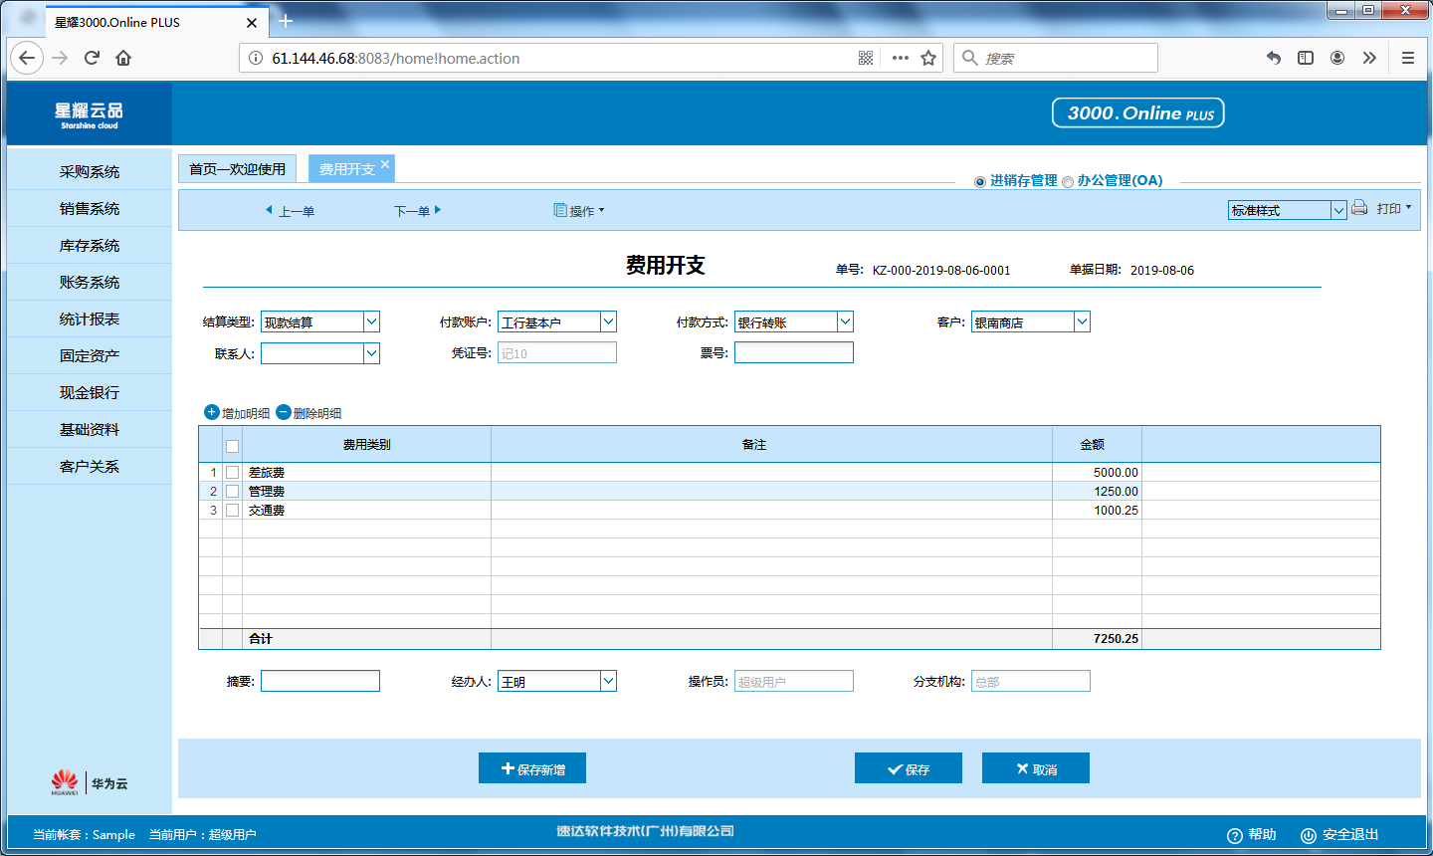Click the printer icon in toolbar
Screen dimensions: 1433x856
point(1359,208)
